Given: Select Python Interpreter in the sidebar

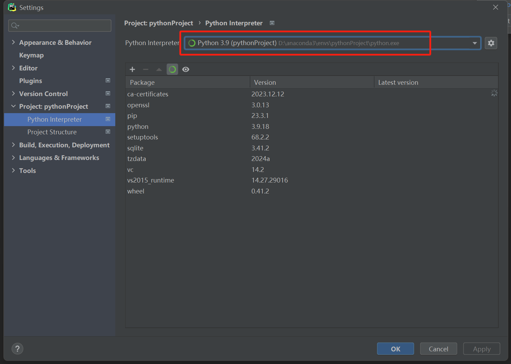Looking at the screenshot, I should point(60,119).
